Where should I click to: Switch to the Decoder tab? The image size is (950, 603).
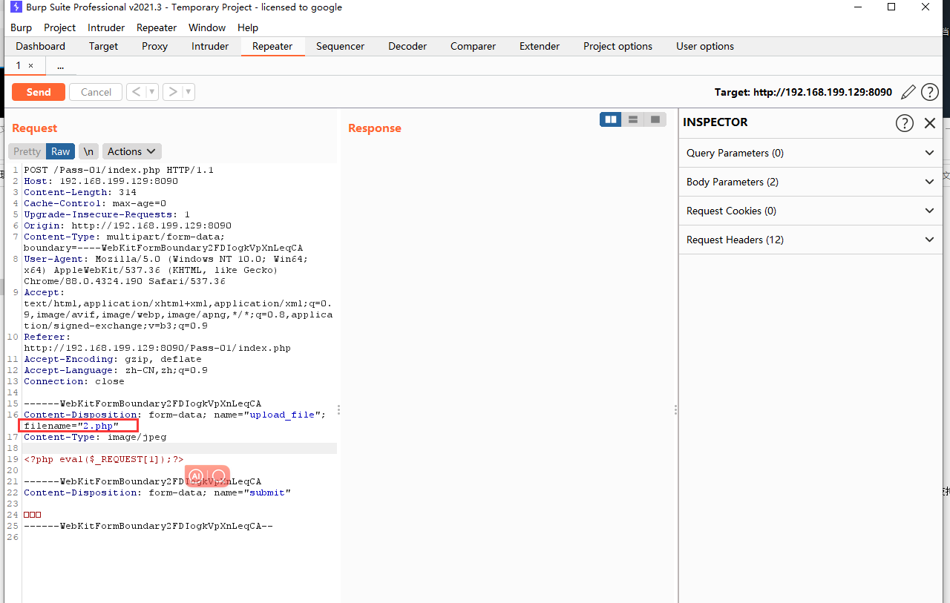407,46
